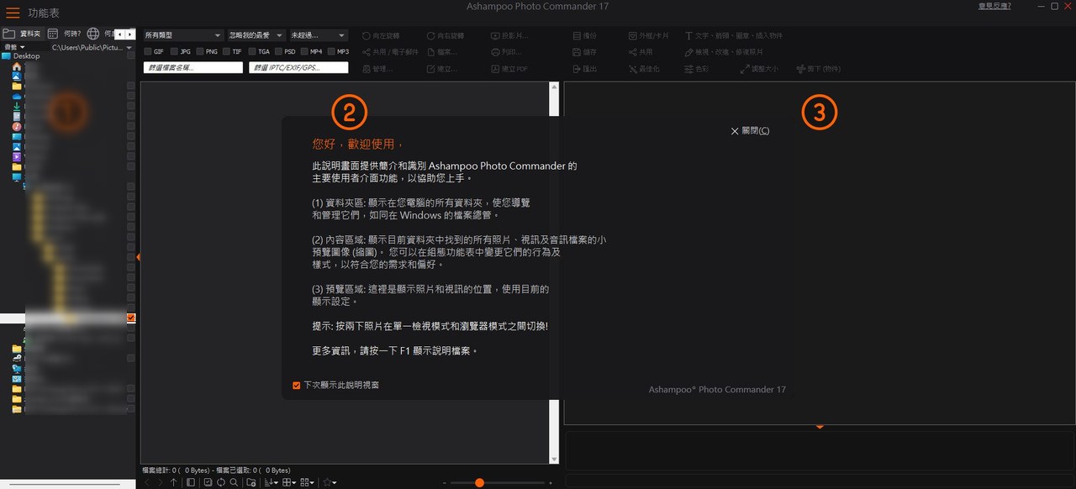Uncheck 下次顯示此說明視窗 checkbox
1076x489 pixels.
point(296,385)
